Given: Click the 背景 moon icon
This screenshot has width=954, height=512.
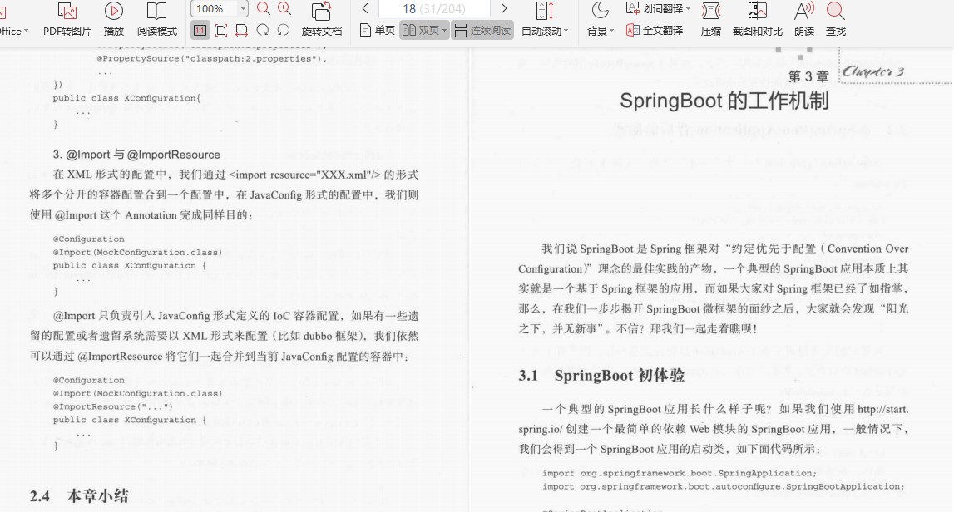Looking at the screenshot, I should [600, 11].
